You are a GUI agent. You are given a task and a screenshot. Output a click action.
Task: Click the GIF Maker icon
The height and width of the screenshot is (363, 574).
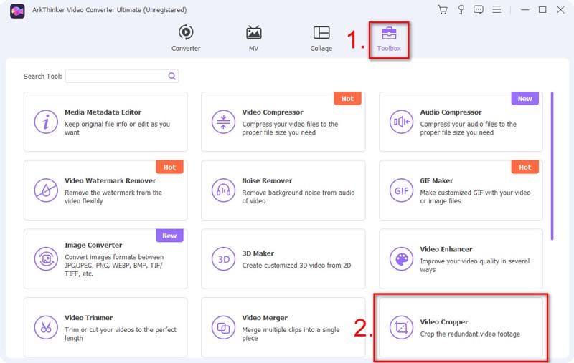[401, 190]
